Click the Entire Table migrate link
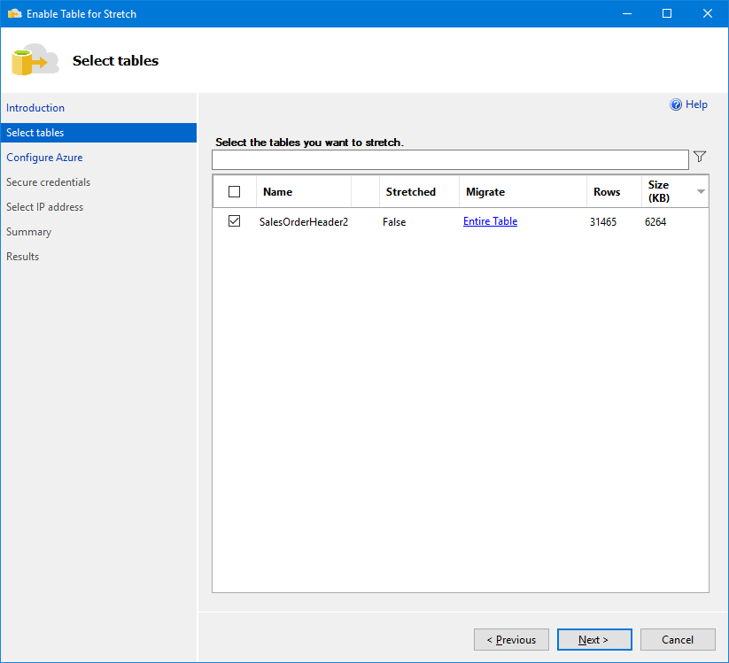The height and width of the screenshot is (663, 729). tap(490, 221)
